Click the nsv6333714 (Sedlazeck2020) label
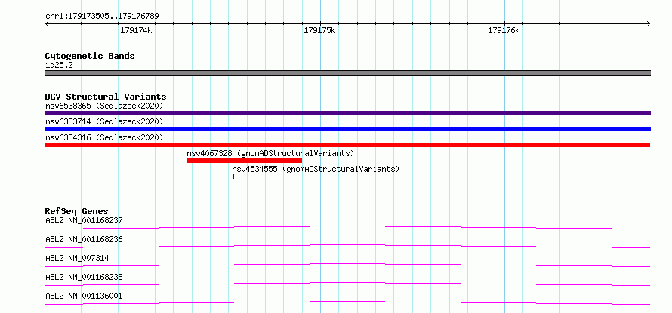Image resolution: width=672 pixels, height=313 pixels. [x=104, y=121]
